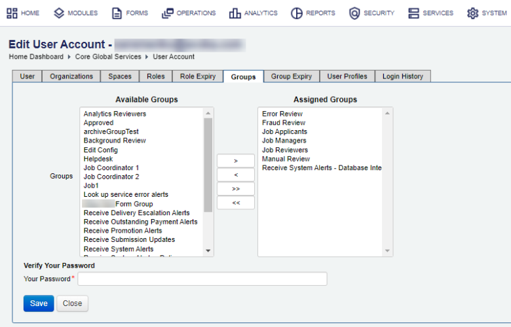
Task: Click Available Groups scrollbar up arrow
Action: (x=208, y=113)
